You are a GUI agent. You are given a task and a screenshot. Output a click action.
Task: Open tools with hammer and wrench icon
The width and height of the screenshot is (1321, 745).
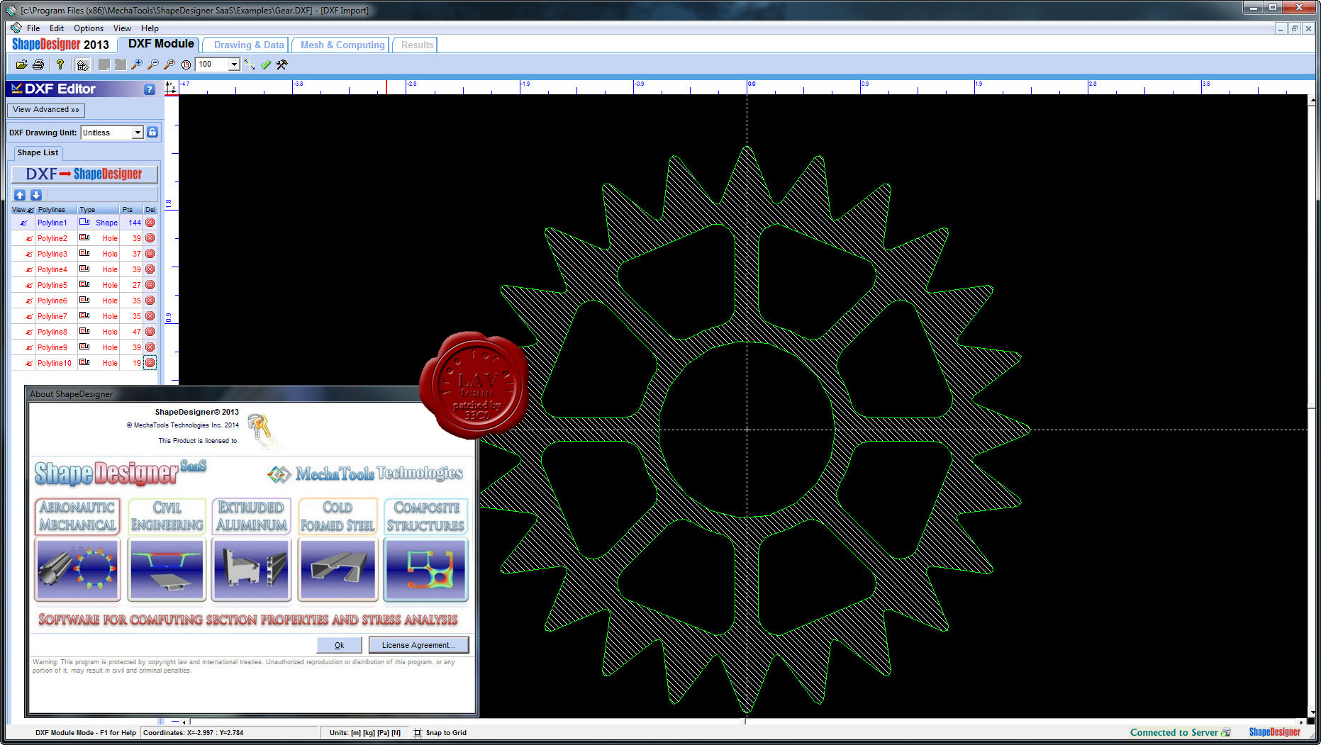coord(282,65)
